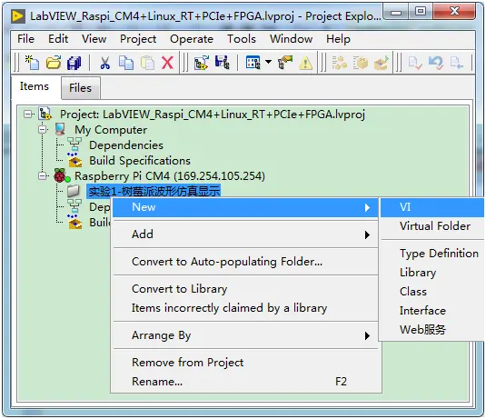Collapse the Raspberry Pi CM4 node
486x419 pixels.
43,176
